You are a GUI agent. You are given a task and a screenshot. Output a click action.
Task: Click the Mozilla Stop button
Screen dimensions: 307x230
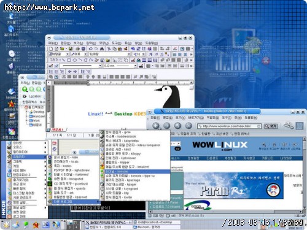[x=188, y=126]
